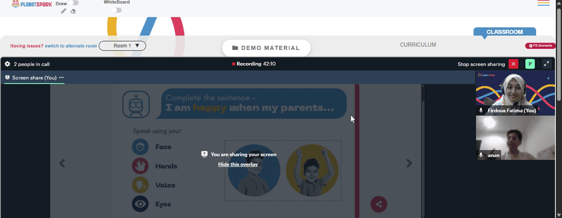Viewport: 562px width, 218px height.
Task: Click the boy on blue circle
Action: point(254,170)
